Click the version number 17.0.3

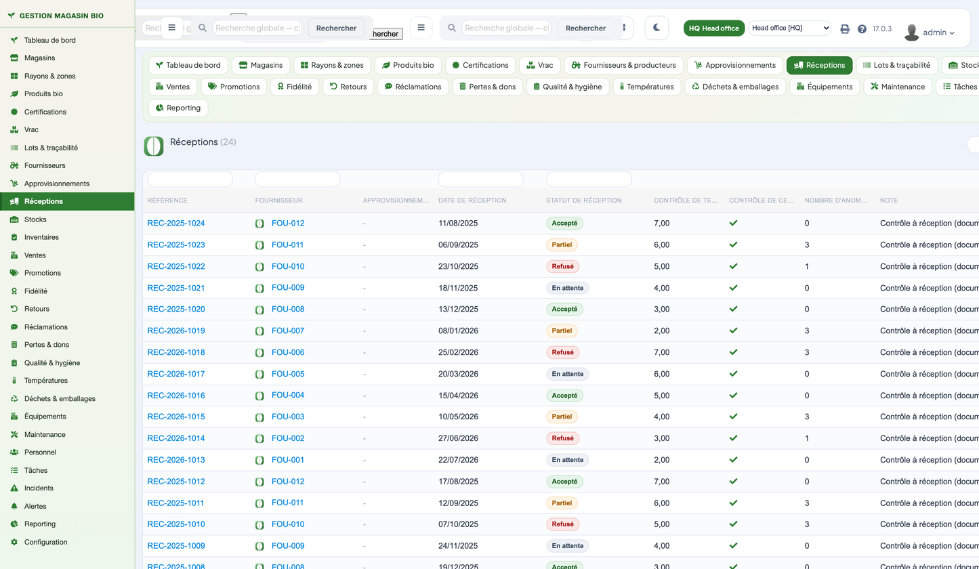click(x=882, y=29)
